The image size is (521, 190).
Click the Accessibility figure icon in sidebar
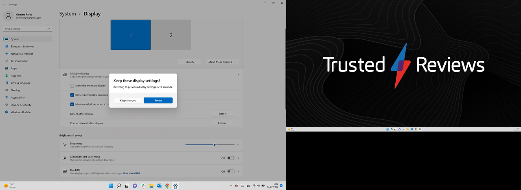coord(7,97)
